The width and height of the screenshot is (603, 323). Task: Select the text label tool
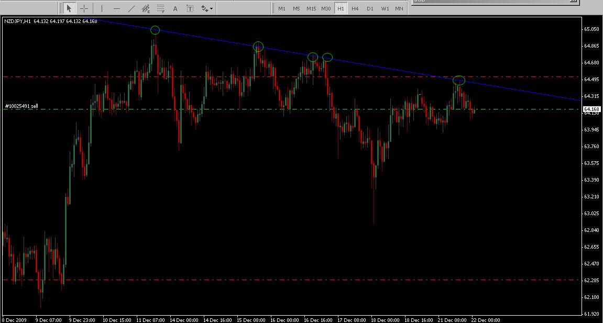[x=190, y=8]
